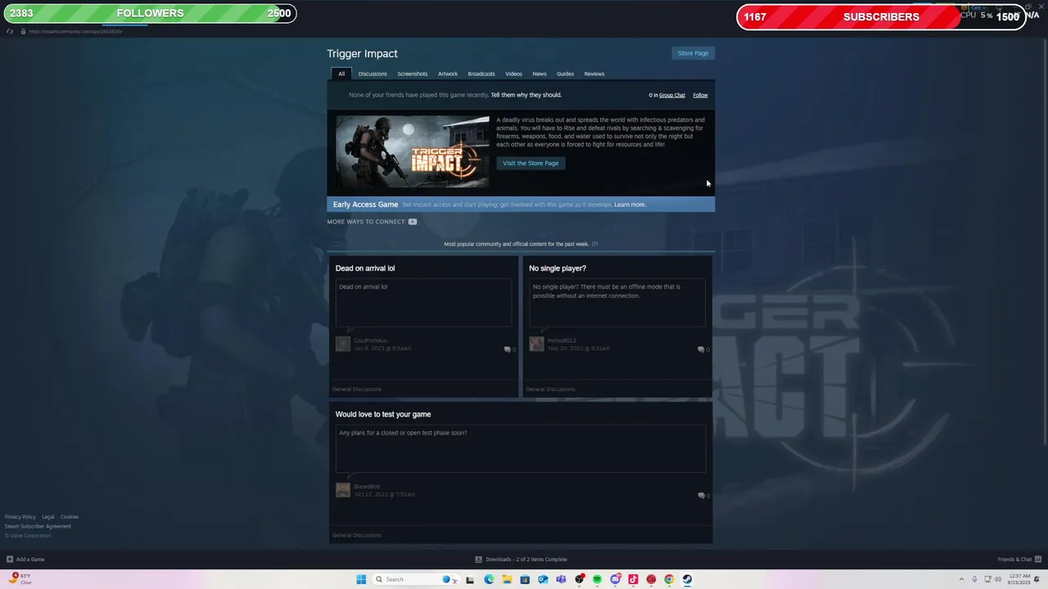This screenshot has height=589, width=1048.
Task: Open the Group Chat link
Action: [672, 95]
